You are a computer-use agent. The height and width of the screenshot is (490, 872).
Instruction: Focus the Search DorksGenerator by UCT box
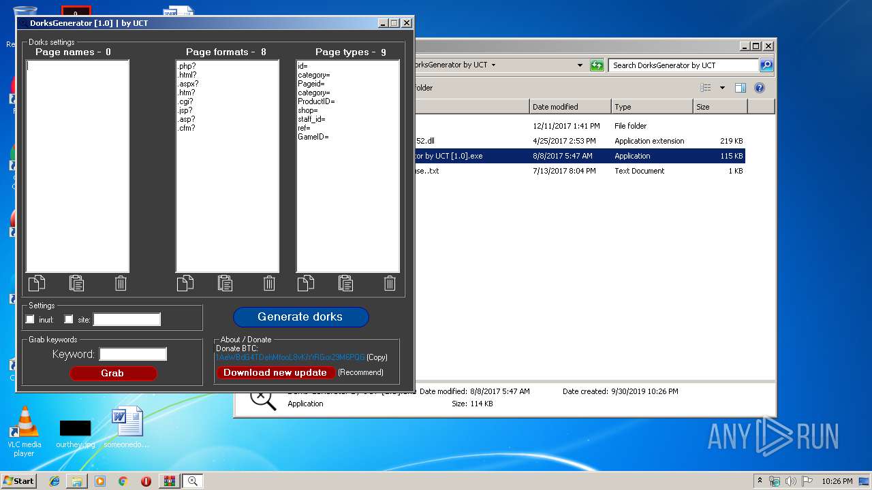click(683, 65)
